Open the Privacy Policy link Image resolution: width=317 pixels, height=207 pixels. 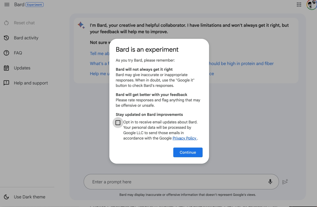click(x=184, y=138)
